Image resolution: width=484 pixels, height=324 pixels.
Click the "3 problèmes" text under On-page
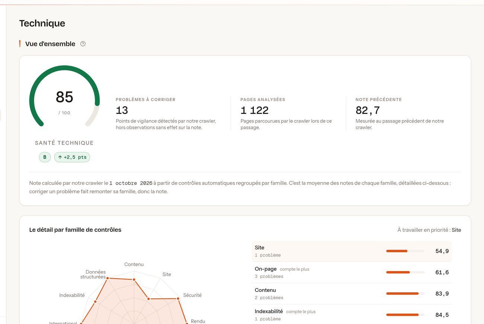[269, 276]
